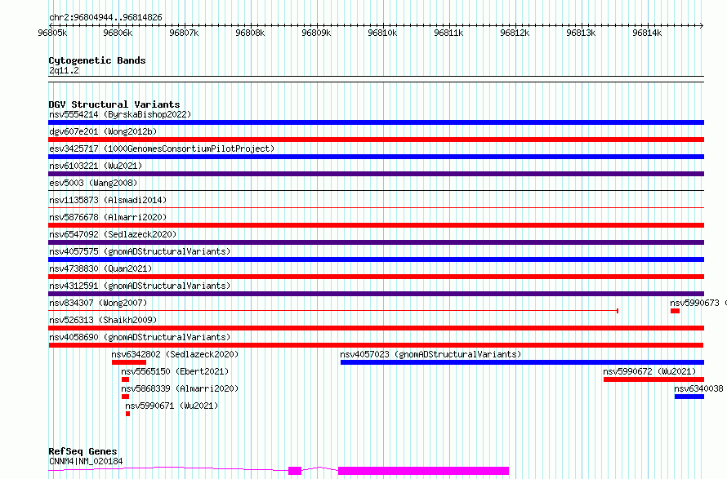Image resolution: width=727 pixels, height=479 pixels.
Task: Open variant nsv5565150 (Ebert2021) label
Action: pos(175,371)
